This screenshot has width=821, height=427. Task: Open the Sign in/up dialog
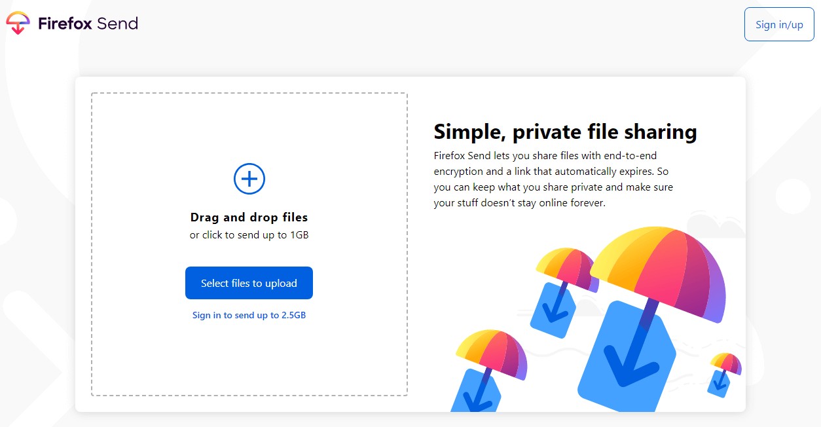point(778,24)
